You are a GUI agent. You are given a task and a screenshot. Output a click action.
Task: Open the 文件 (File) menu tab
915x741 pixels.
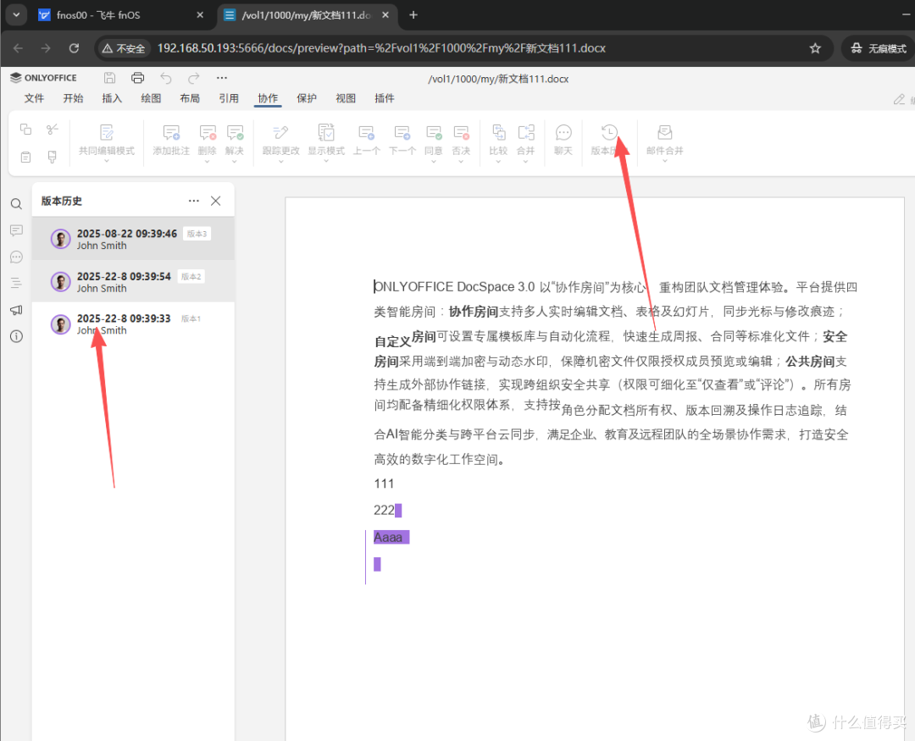[34, 98]
